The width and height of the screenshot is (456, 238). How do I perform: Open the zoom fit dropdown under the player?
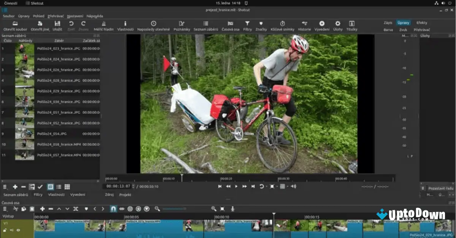(x=272, y=186)
